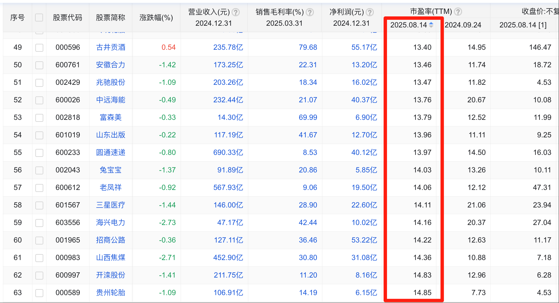
Task: Click gross margin value 79.68
Action: [x=308, y=47]
